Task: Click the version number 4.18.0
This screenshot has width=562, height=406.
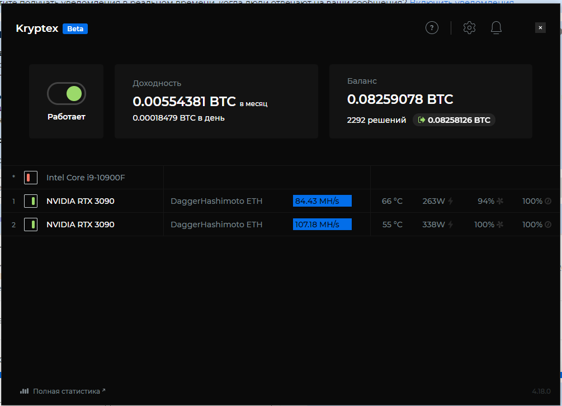Action: [x=541, y=391]
